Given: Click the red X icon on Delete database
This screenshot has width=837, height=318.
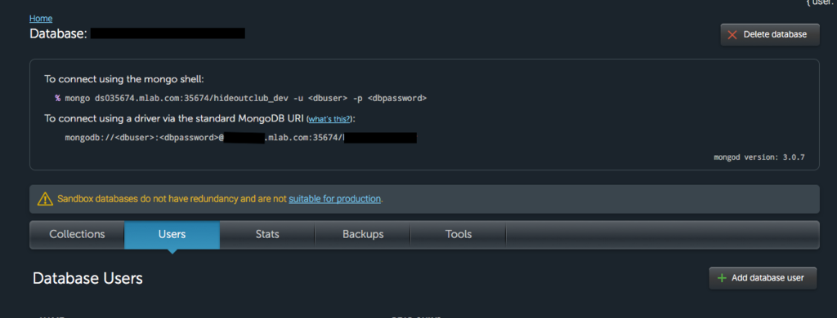Looking at the screenshot, I should (x=732, y=34).
